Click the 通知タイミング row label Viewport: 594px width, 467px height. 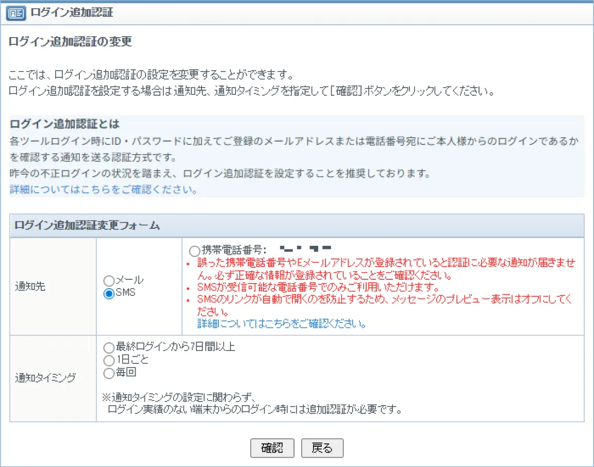coord(45,378)
